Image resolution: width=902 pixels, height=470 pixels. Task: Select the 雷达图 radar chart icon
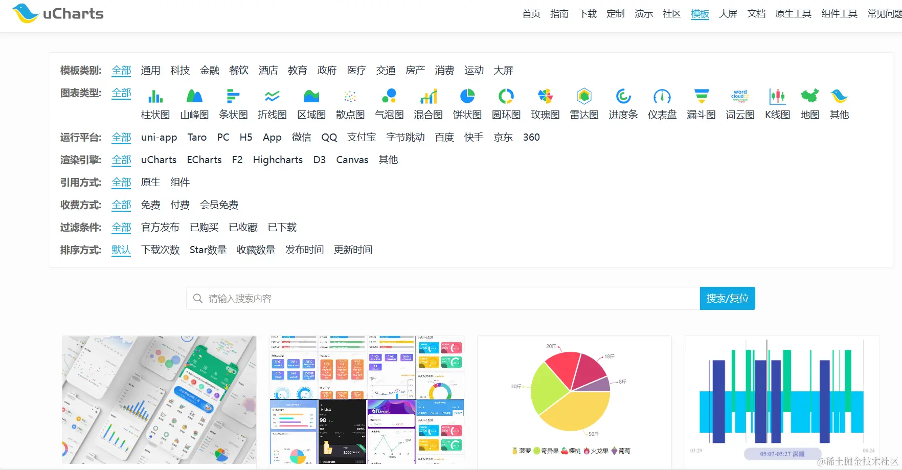tap(584, 96)
